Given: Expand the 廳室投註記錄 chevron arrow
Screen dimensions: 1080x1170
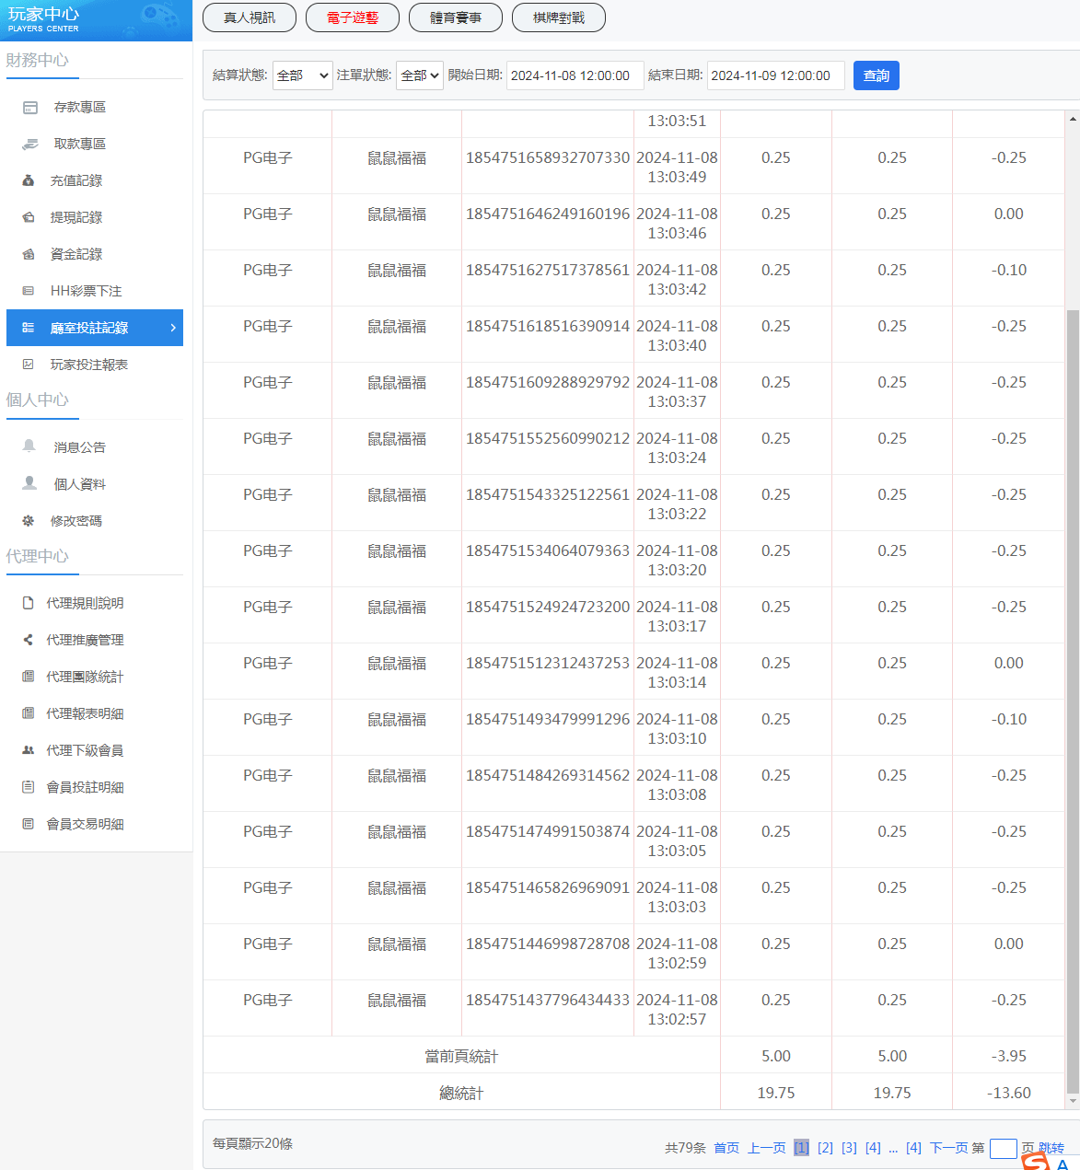Looking at the screenshot, I should click(x=172, y=328).
